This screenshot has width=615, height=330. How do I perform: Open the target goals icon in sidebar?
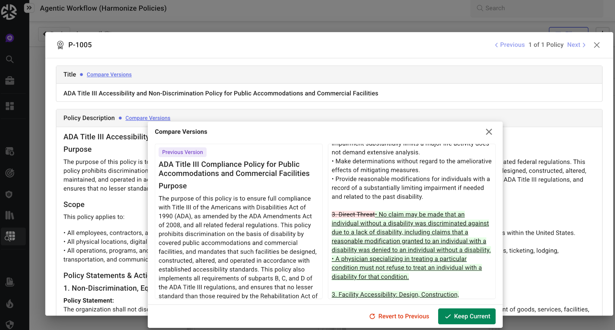[10, 173]
